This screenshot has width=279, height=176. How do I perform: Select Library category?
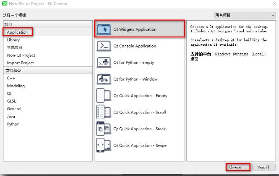[13, 40]
